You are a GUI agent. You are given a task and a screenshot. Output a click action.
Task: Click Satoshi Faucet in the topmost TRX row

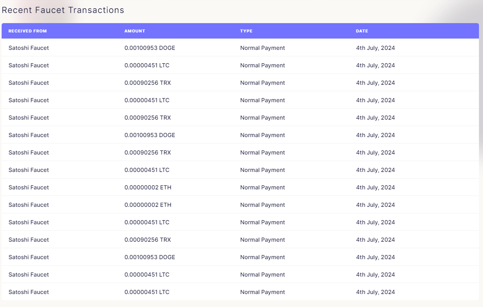coord(29,83)
